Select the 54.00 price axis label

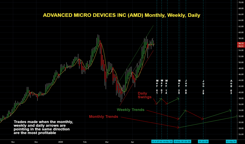click(x=241, y=50)
